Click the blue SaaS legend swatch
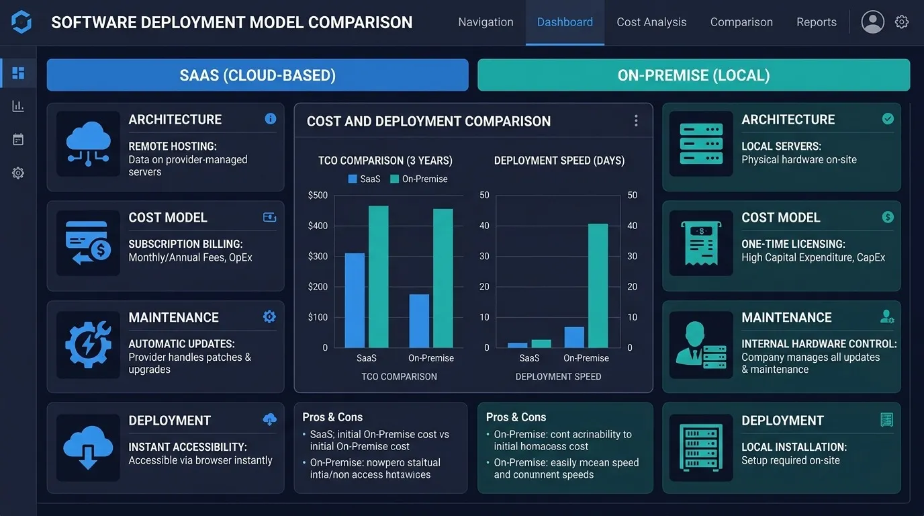Image resolution: width=924 pixels, height=516 pixels. pyautogui.click(x=353, y=179)
